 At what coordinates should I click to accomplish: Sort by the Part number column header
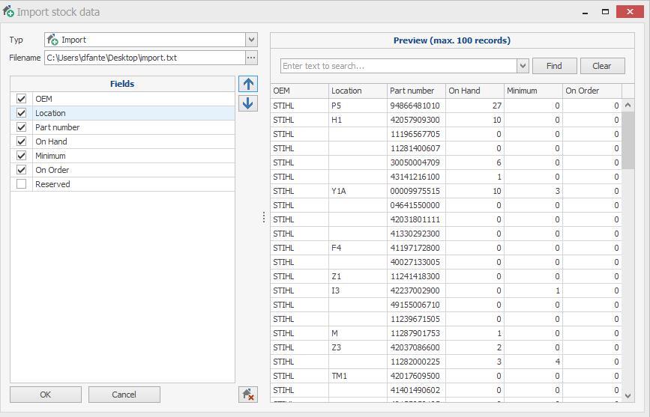417,91
